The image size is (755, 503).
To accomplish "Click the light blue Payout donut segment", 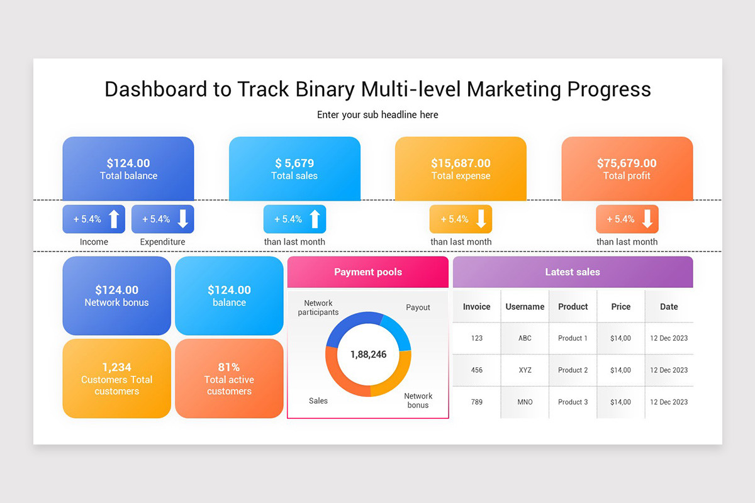I will (x=398, y=329).
